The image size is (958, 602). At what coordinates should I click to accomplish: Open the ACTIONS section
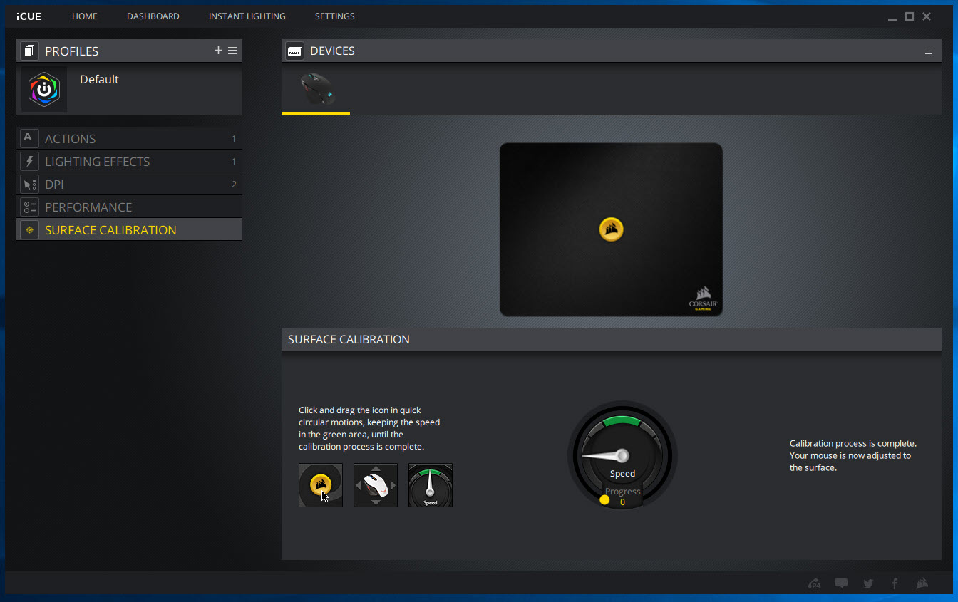(x=129, y=138)
